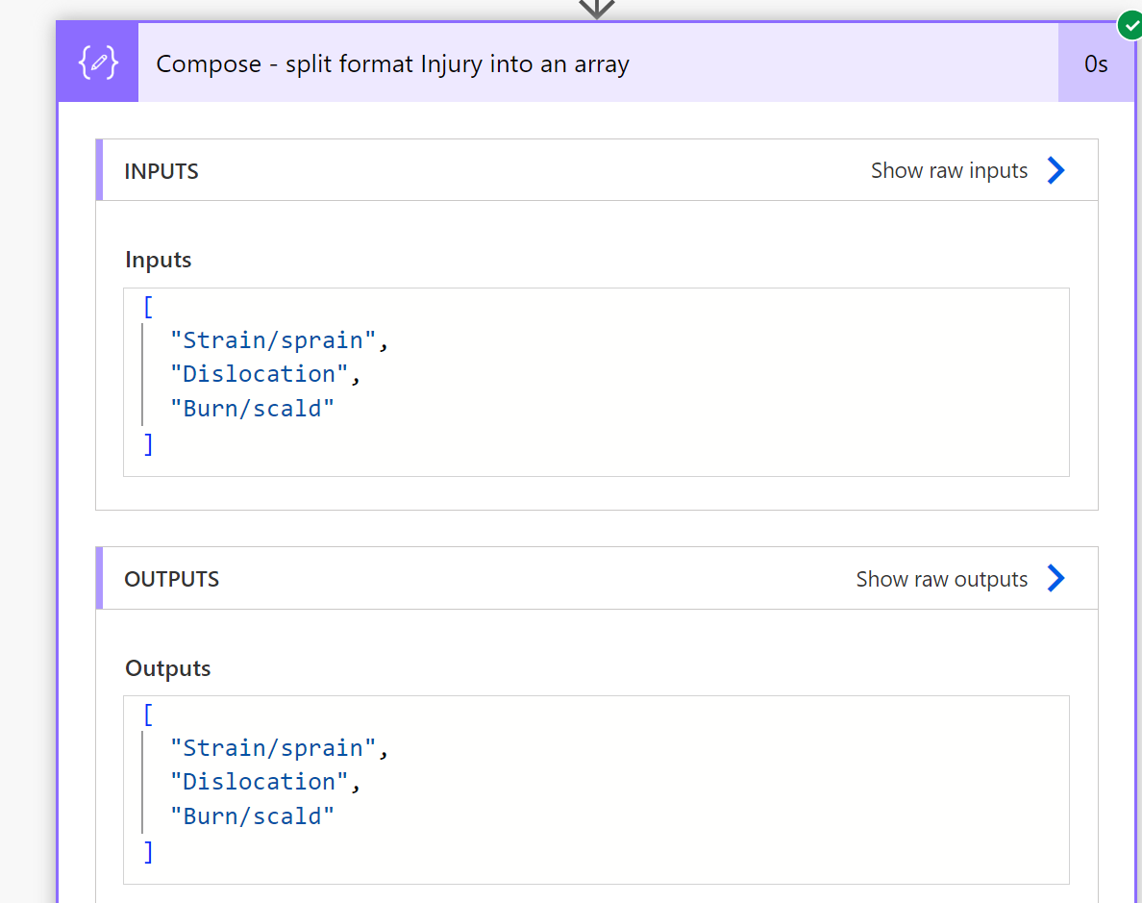Open the Show raw inputs link
The width and height of the screenshot is (1142, 903).
point(949,171)
